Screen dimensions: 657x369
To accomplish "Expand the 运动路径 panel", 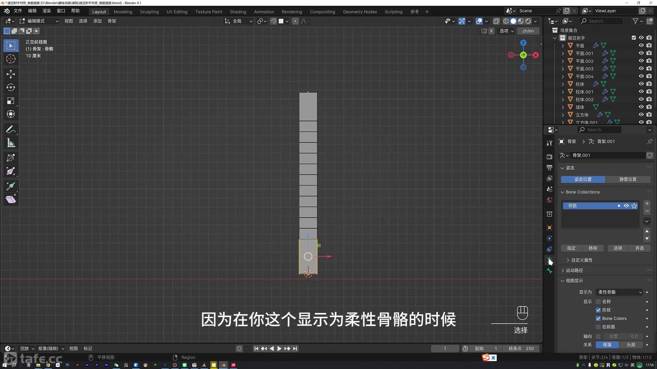I will click(562, 271).
